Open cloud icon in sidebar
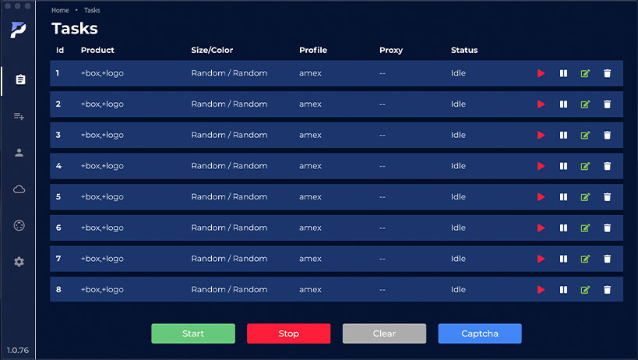Image resolution: width=638 pixels, height=360 pixels. 19,189
